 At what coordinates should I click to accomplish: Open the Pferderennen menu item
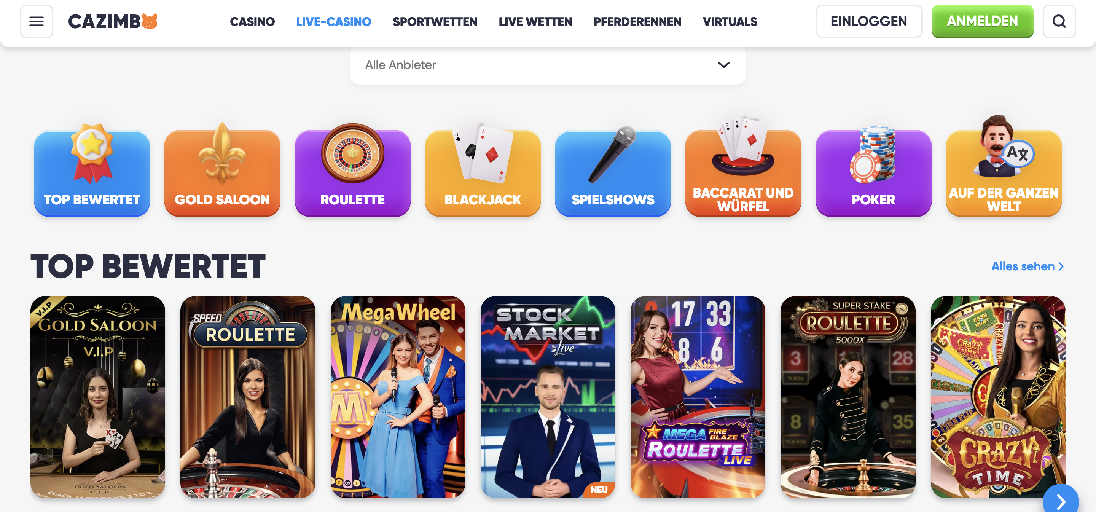pyautogui.click(x=637, y=21)
